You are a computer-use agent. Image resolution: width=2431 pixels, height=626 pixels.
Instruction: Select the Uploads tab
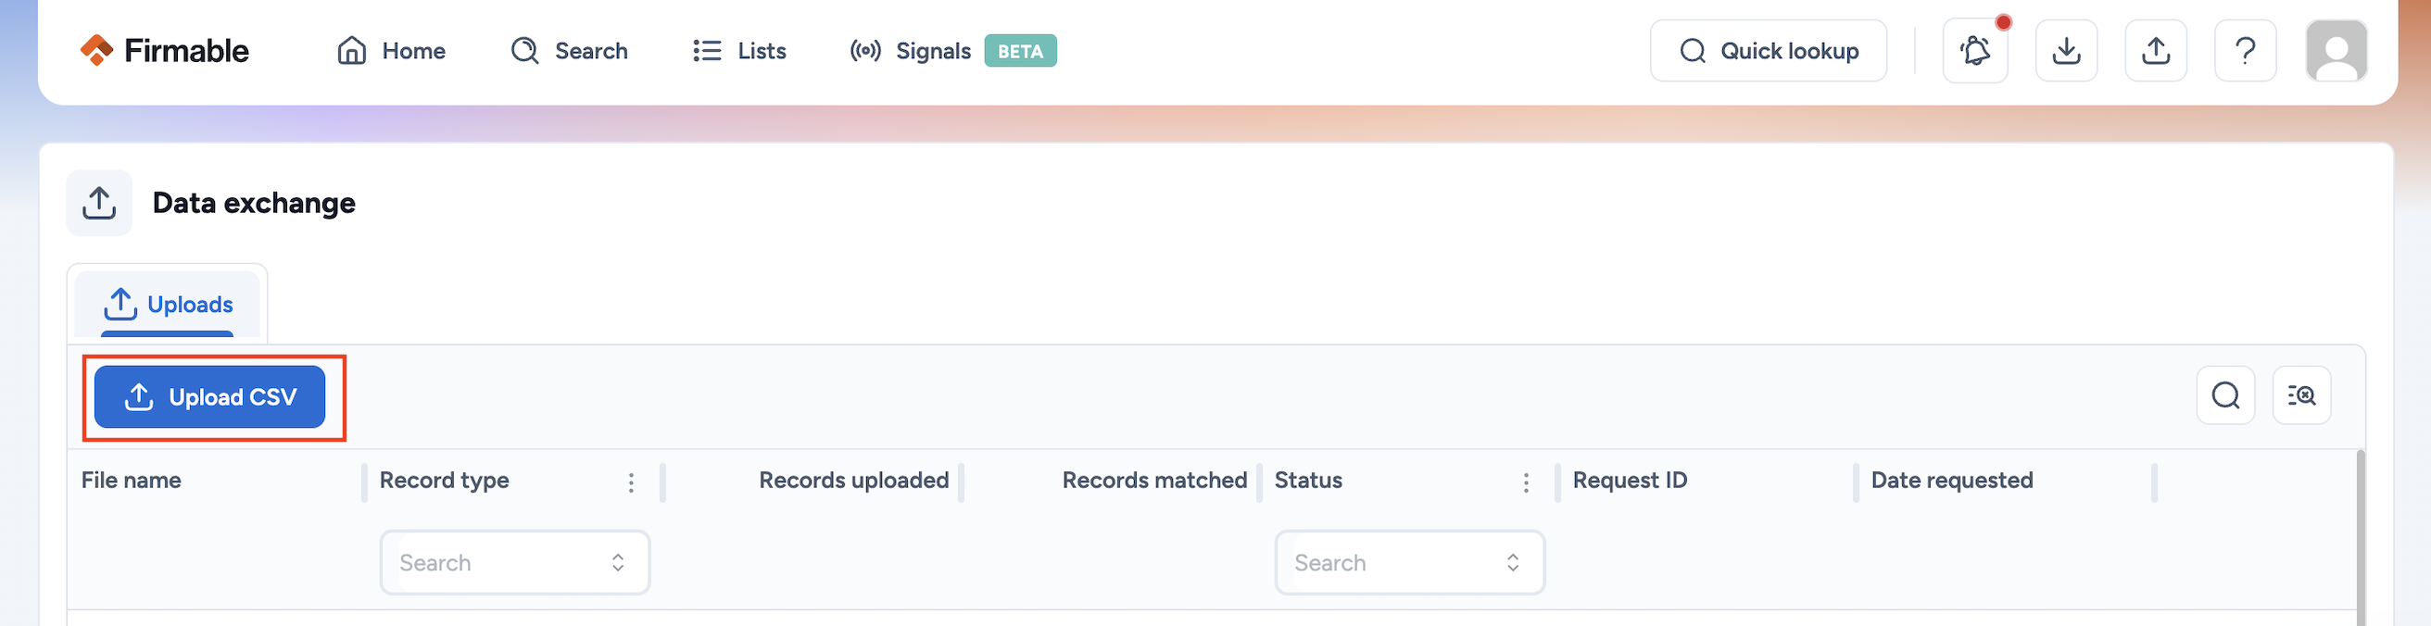click(x=168, y=305)
